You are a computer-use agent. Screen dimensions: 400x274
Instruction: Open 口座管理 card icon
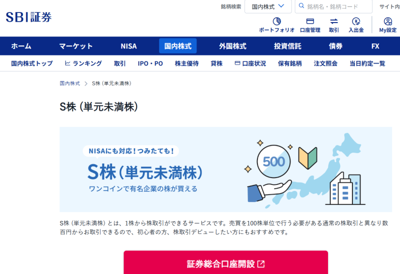point(310,21)
